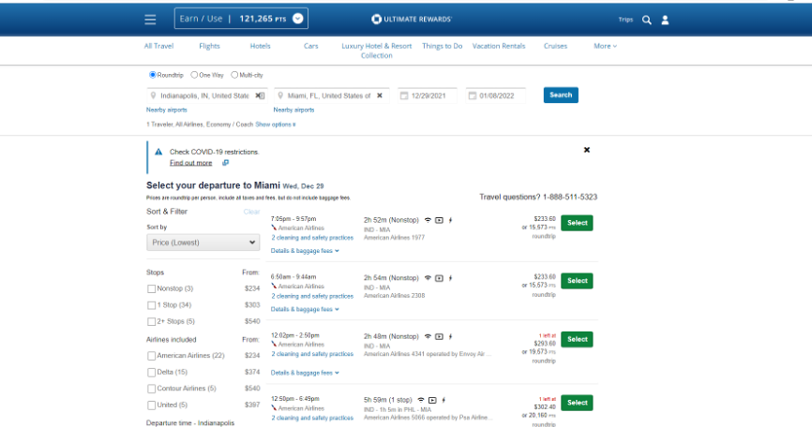Dismiss the COVID-19 restrictions notice
The height and width of the screenshot is (427, 812).
(x=587, y=150)
